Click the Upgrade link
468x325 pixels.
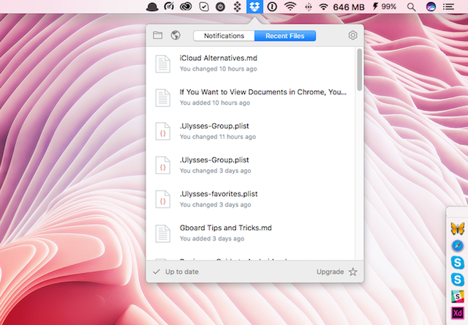point(330,272)
